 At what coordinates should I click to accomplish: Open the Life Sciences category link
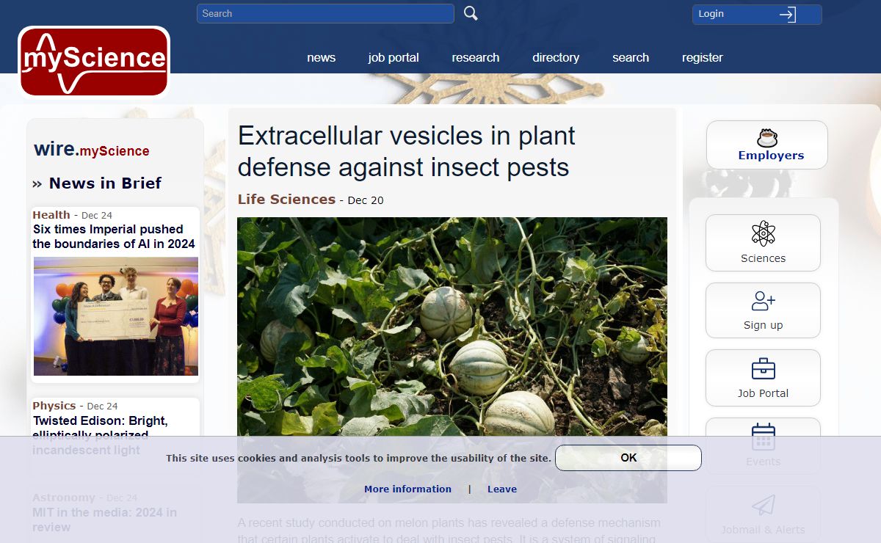(286, 199)
